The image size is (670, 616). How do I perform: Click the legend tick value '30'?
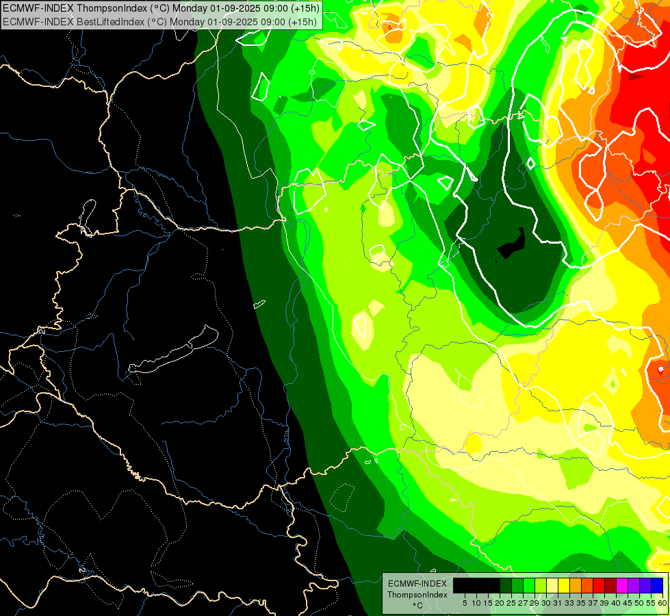tap(546, 603)
